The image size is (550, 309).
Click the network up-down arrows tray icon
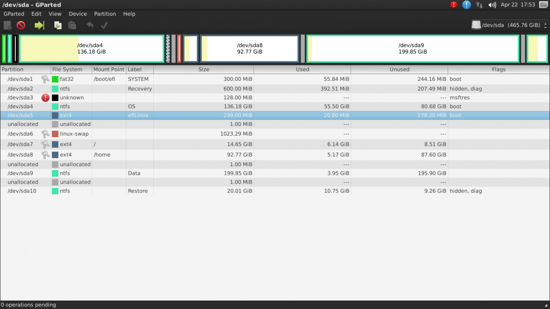[479, 5]
